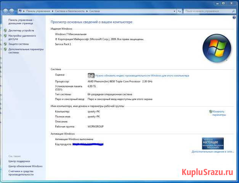Click the AMD Phenom processor value text

coord(120,82)
